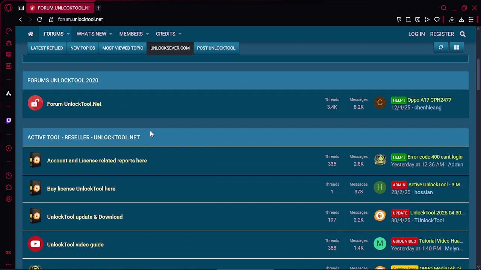
Task: Click the heart bookmark icon
Action: [x=437, y=19]
